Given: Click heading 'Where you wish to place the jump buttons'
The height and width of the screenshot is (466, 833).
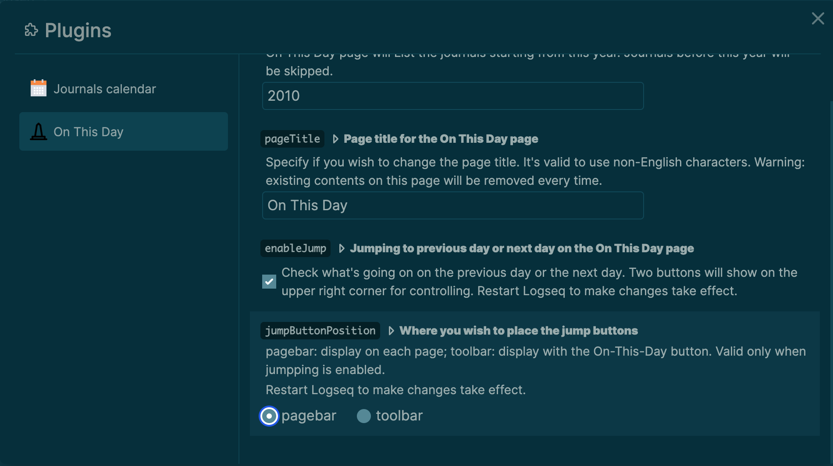Looking at the screenshot, I should pyautogui.click(x=519, y=331).
